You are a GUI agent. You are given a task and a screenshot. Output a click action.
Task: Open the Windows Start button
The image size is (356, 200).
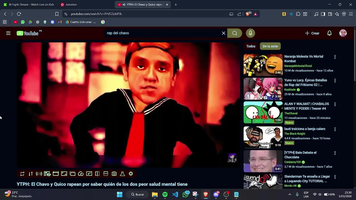[x=120, y=194]
